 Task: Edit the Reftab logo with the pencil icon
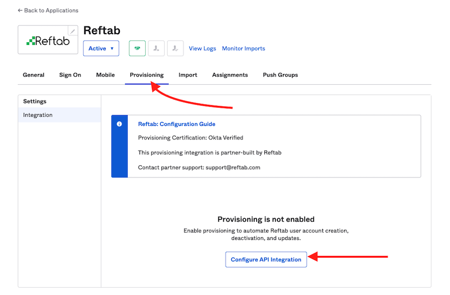pos(73,31)
